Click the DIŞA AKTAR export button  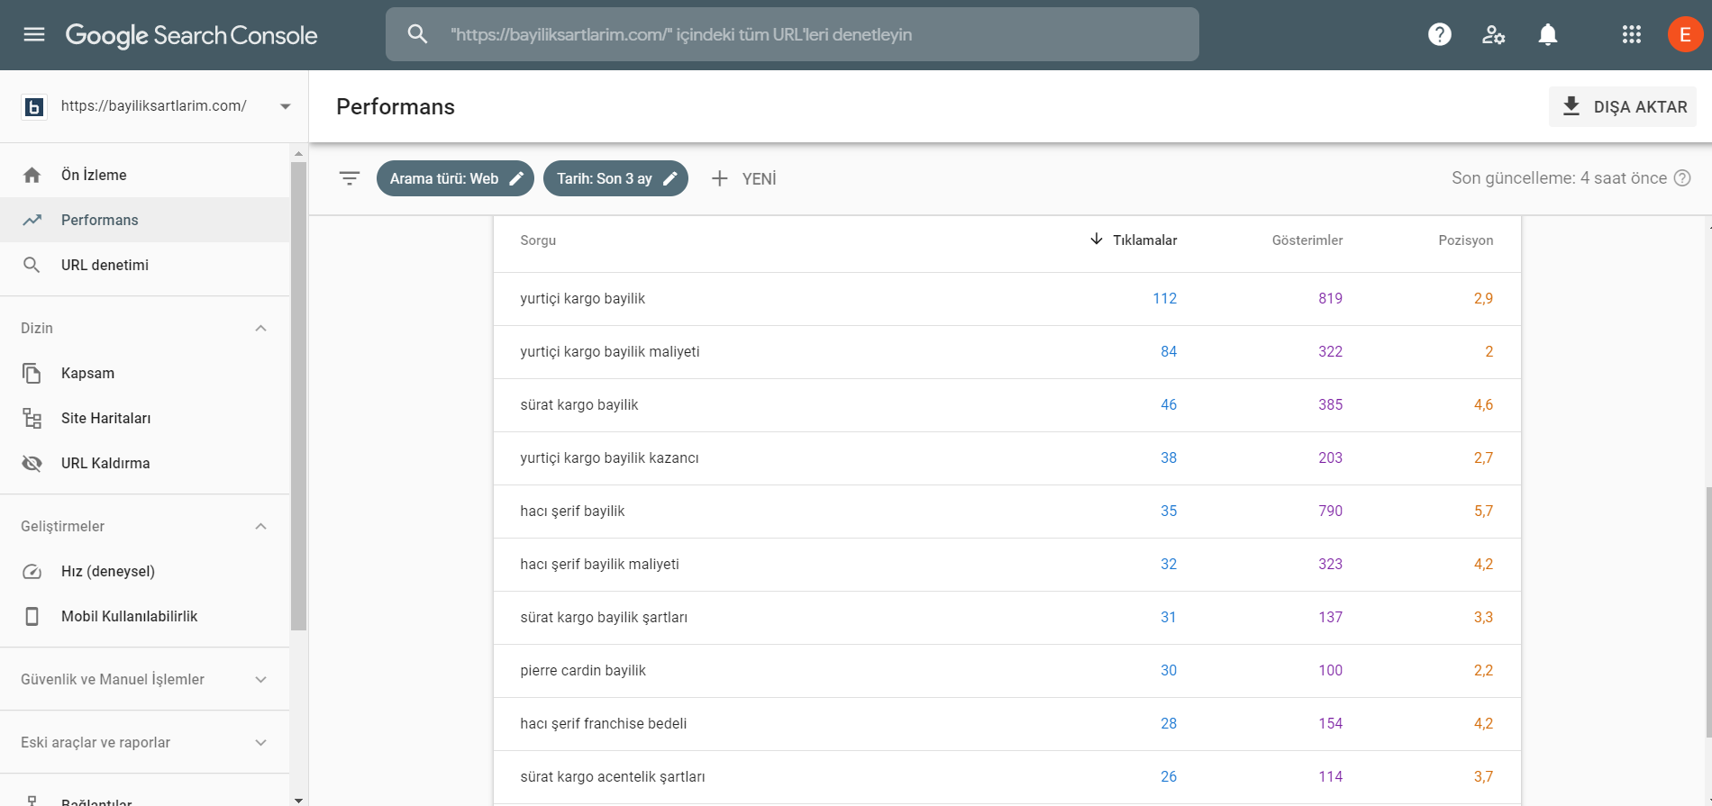1622,106
